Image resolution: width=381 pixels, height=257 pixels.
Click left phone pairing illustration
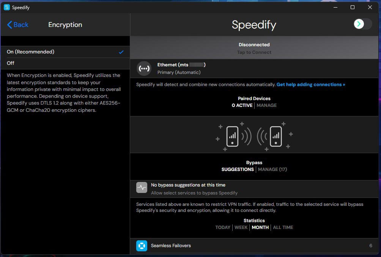coord(232,136)
